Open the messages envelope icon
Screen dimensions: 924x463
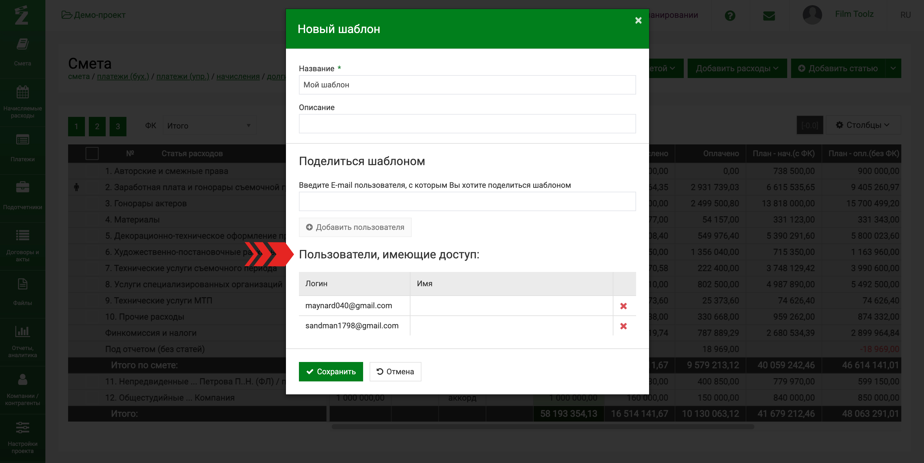coord(769,16)
